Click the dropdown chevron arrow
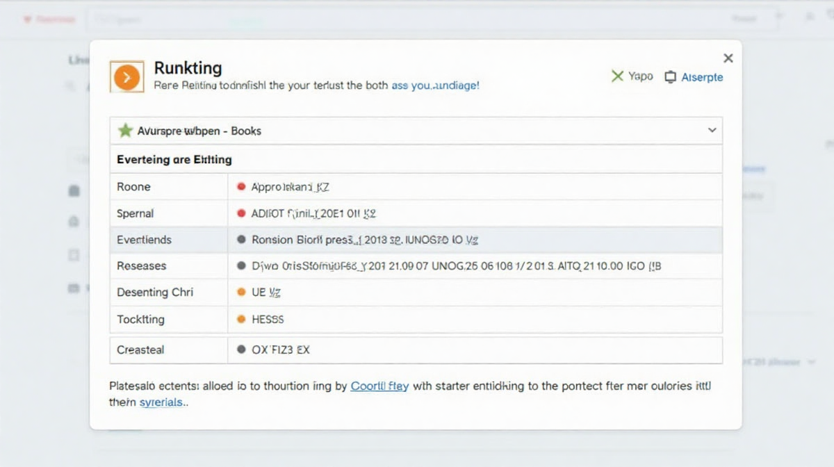The height and width of the screenshot is (467, 834). tap(712, 130)
